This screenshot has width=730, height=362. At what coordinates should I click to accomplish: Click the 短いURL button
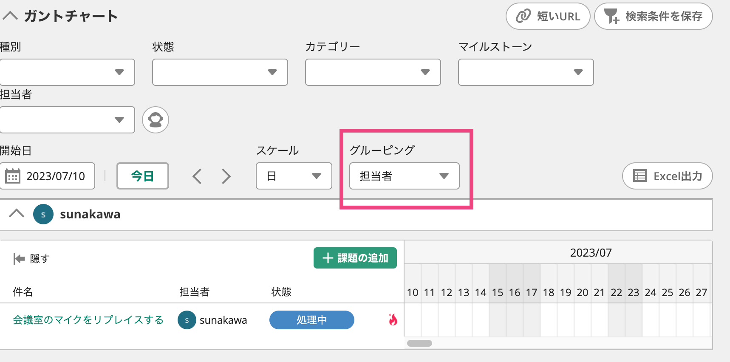(x=548, y=16)
